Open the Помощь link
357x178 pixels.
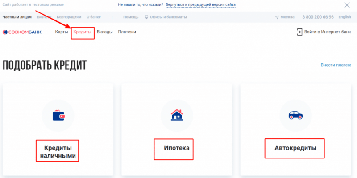[x=131, y=17]
